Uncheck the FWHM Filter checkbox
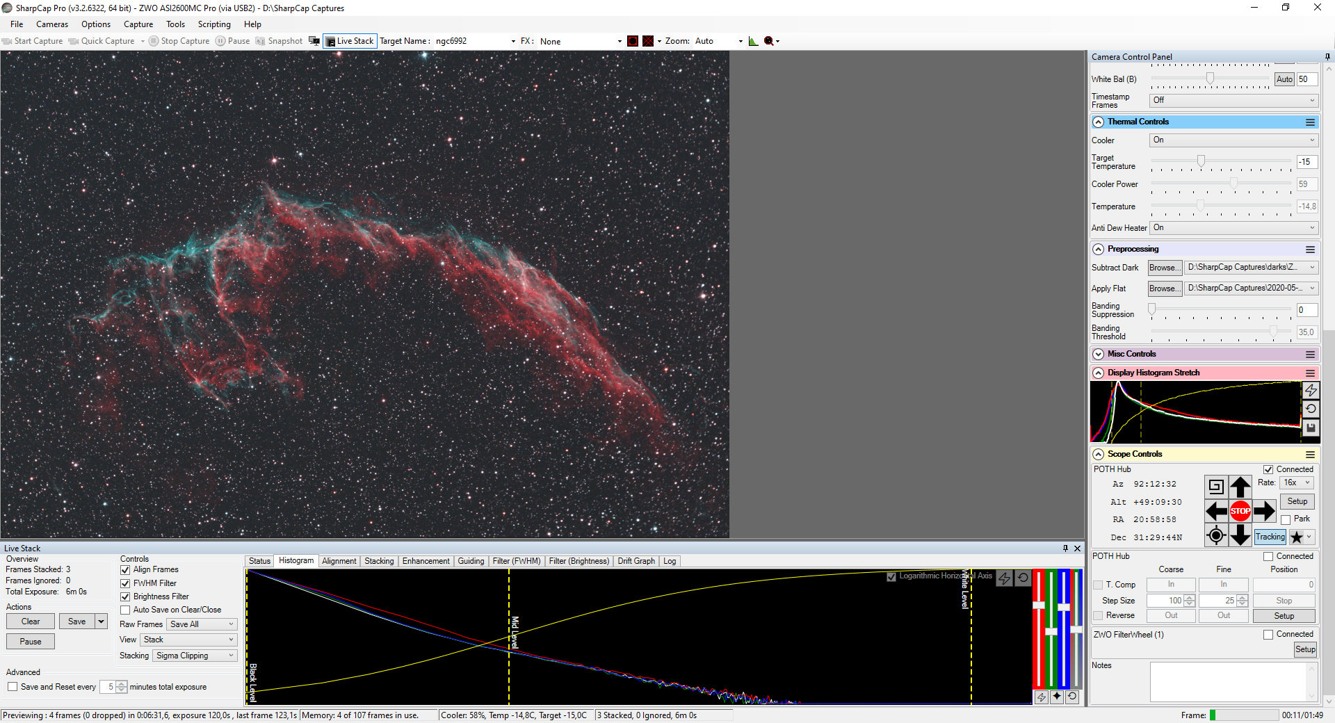1335x723 pixels. point(126,583)
